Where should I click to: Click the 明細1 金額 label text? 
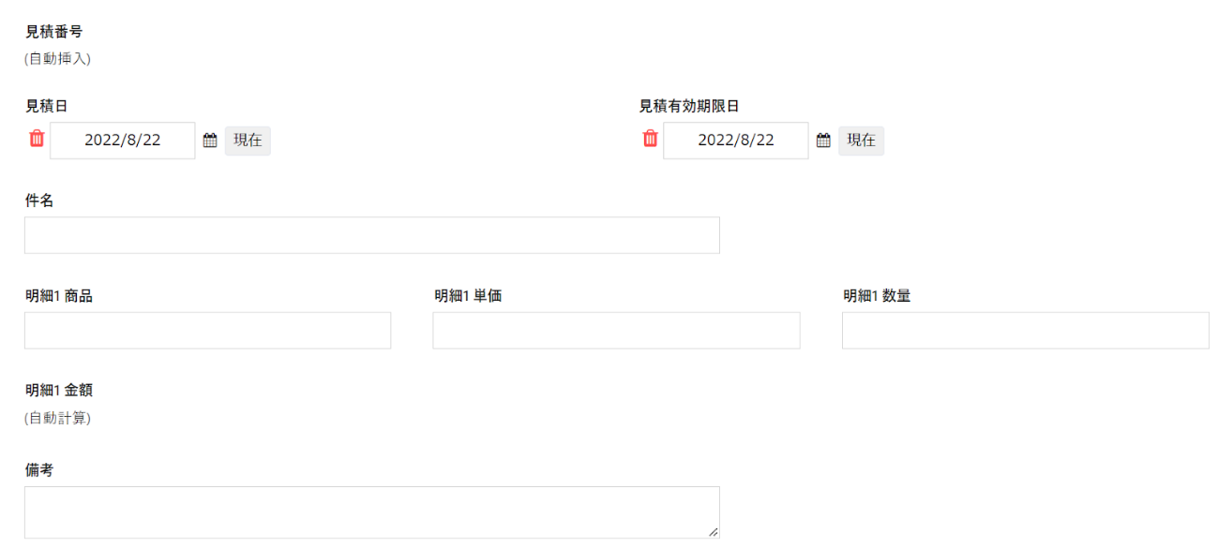click(x=58, y=391)
